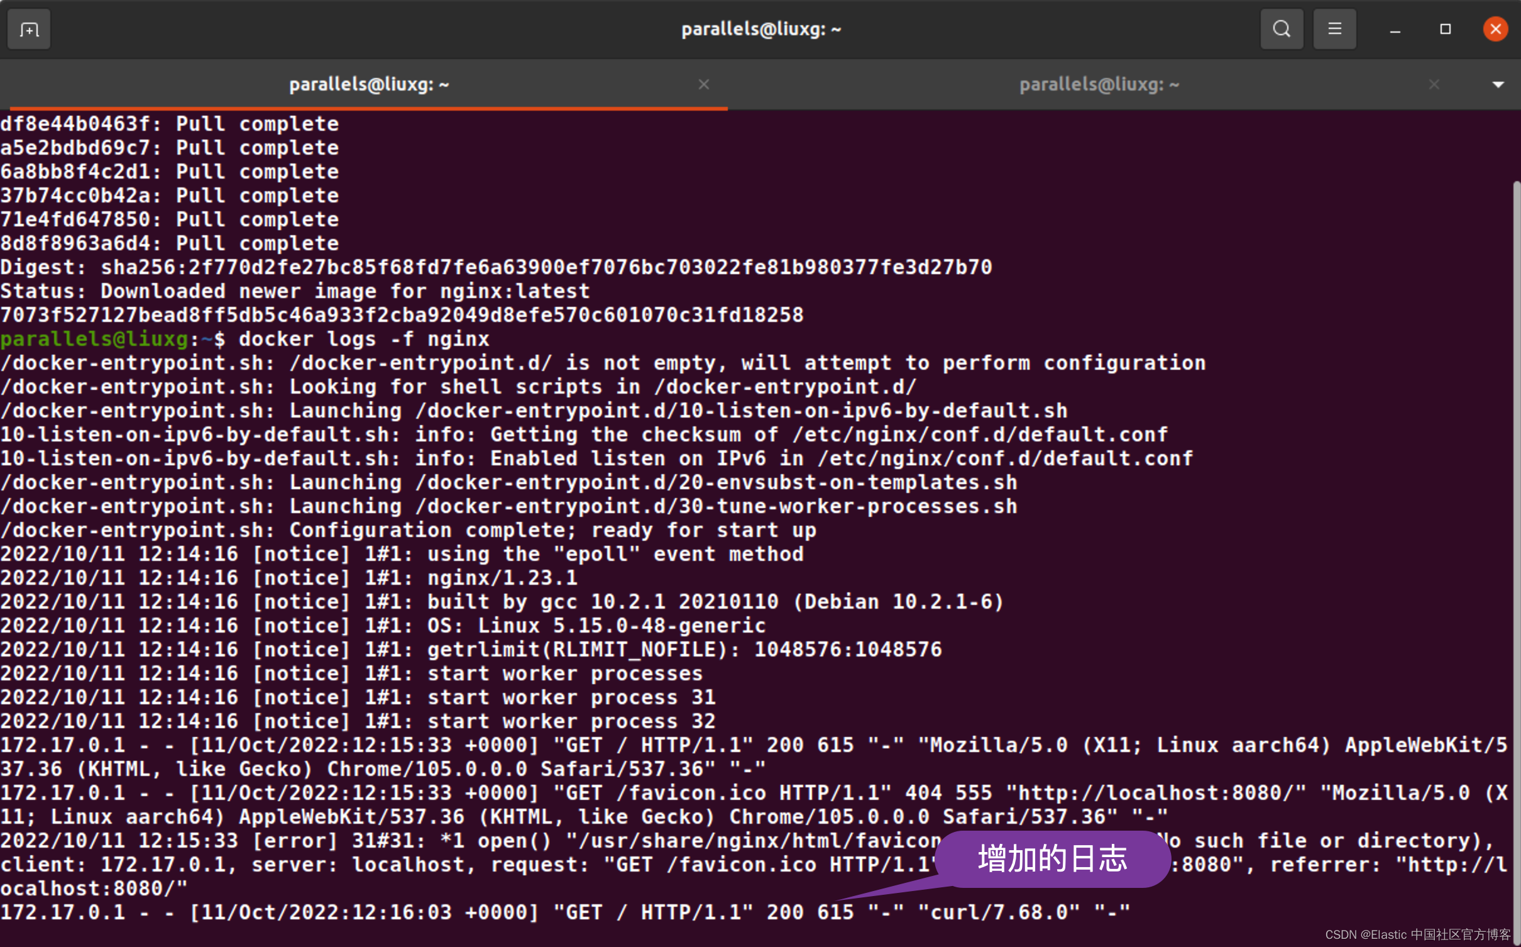This screenshot has height=947, width=1521.
Task: Select the active left parallels@liuxg tab
Action: [x=370, y=84]
